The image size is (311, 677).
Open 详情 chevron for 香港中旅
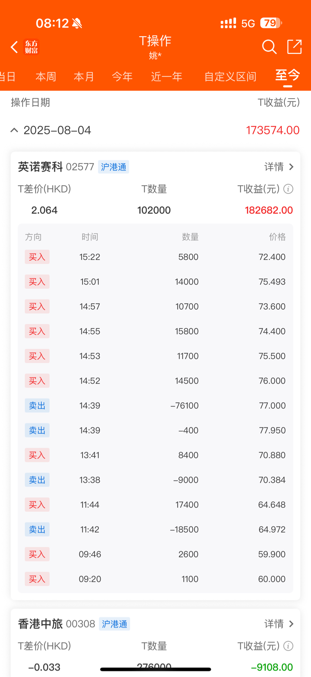pos(279,624)
